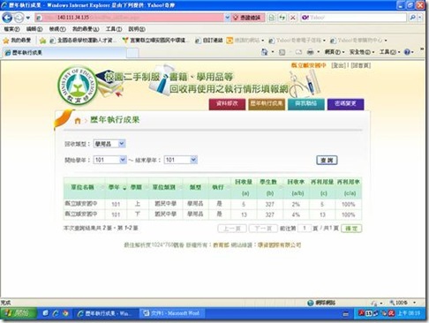This screenshot has width=429, height=323.
Task: Click the Chrome icon in quick launch
Action: (65, 313)
